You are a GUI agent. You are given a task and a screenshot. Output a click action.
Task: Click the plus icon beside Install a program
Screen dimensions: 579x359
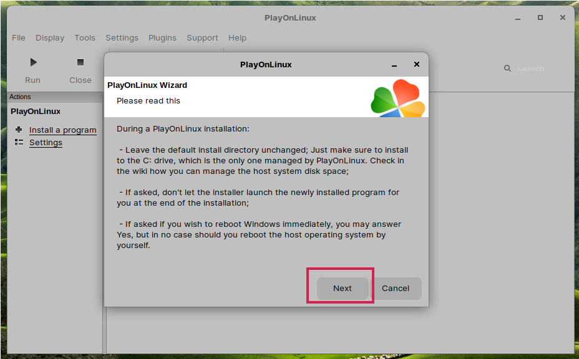pos(19,130)
